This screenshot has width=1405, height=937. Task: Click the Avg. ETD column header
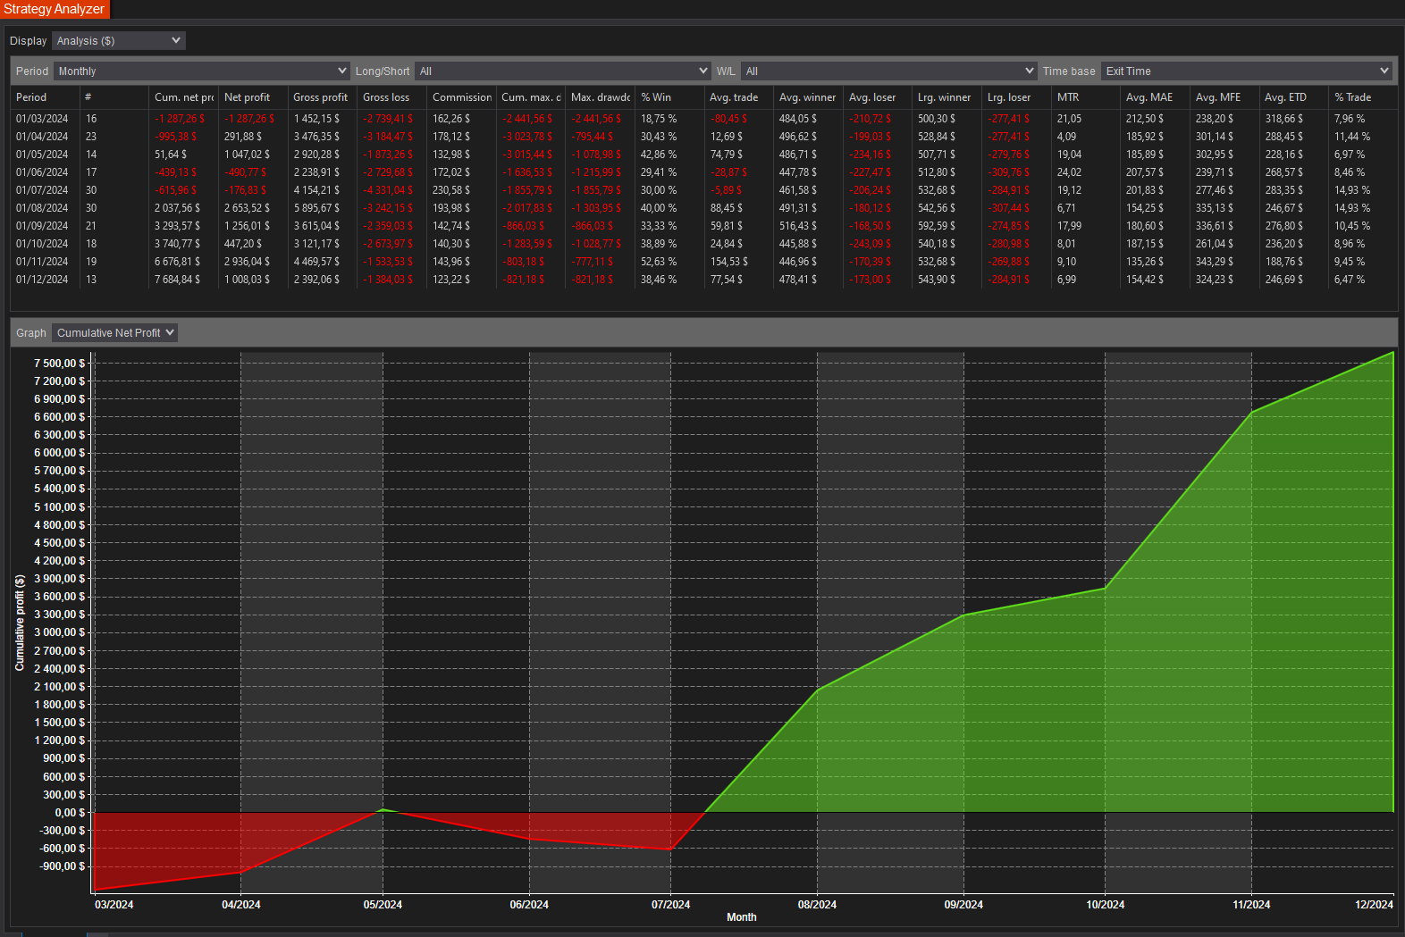point(1293,97)
